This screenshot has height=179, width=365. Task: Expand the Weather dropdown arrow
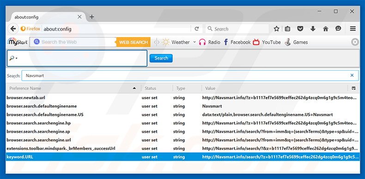pyautogui.click(x=195, y=42)
